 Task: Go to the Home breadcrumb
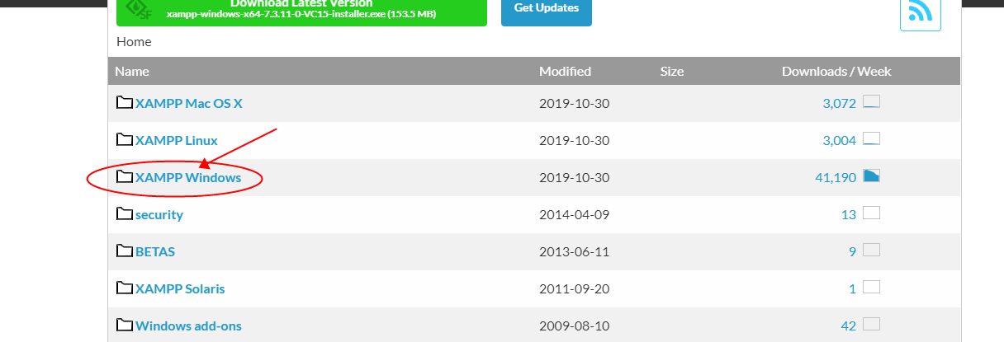(134, 41)
